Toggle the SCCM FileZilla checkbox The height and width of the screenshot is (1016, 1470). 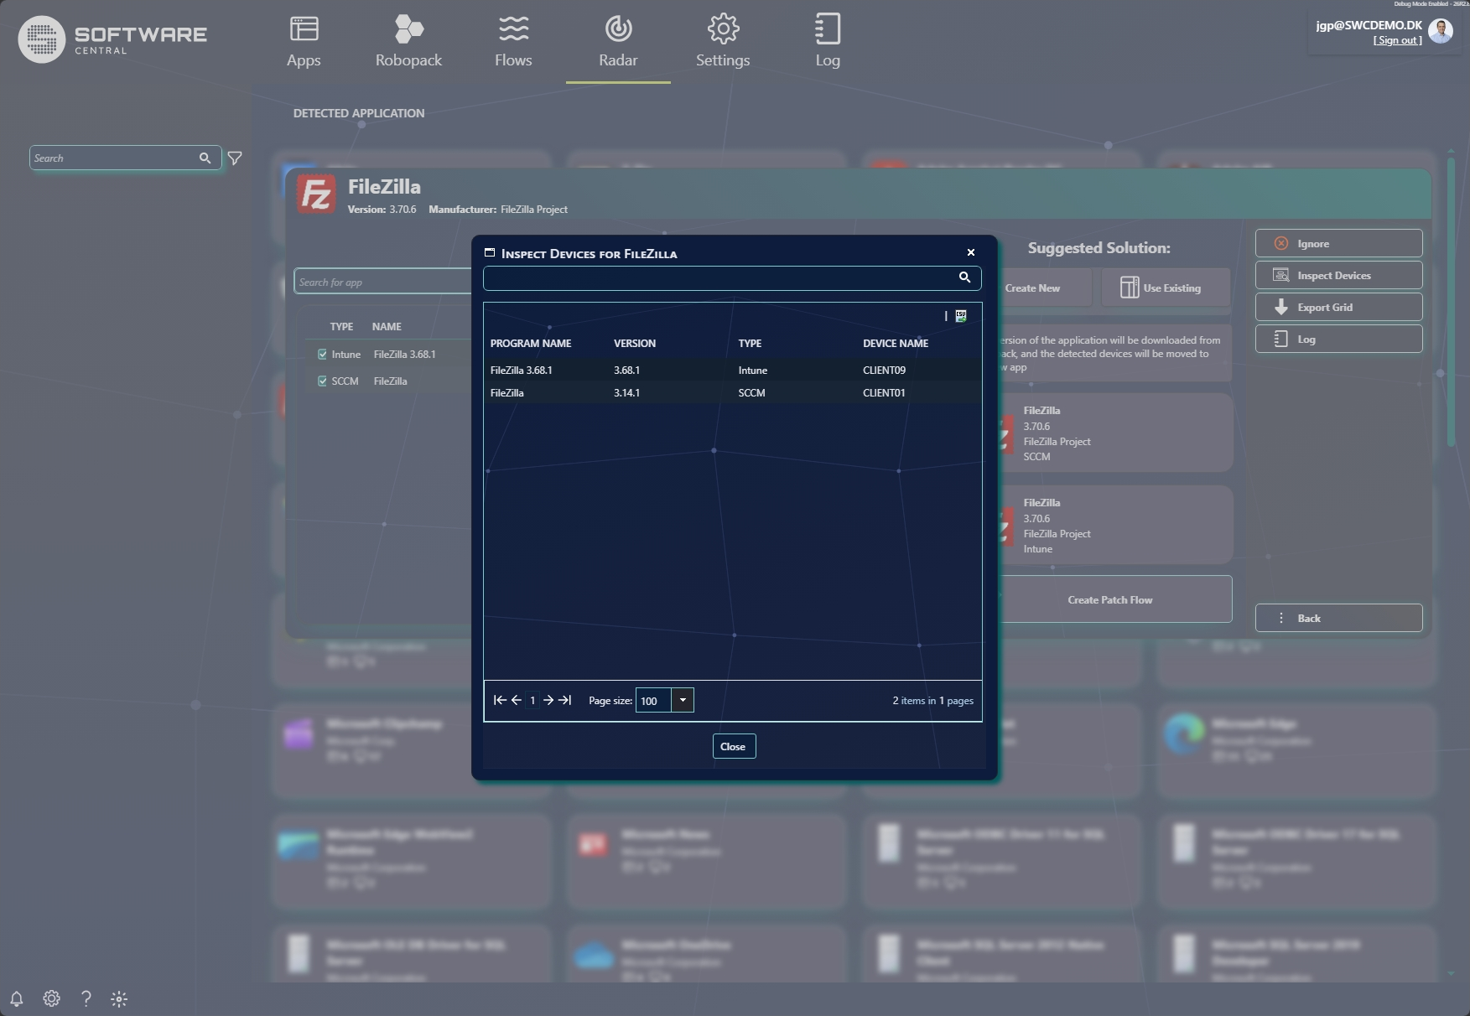(322, 381)
